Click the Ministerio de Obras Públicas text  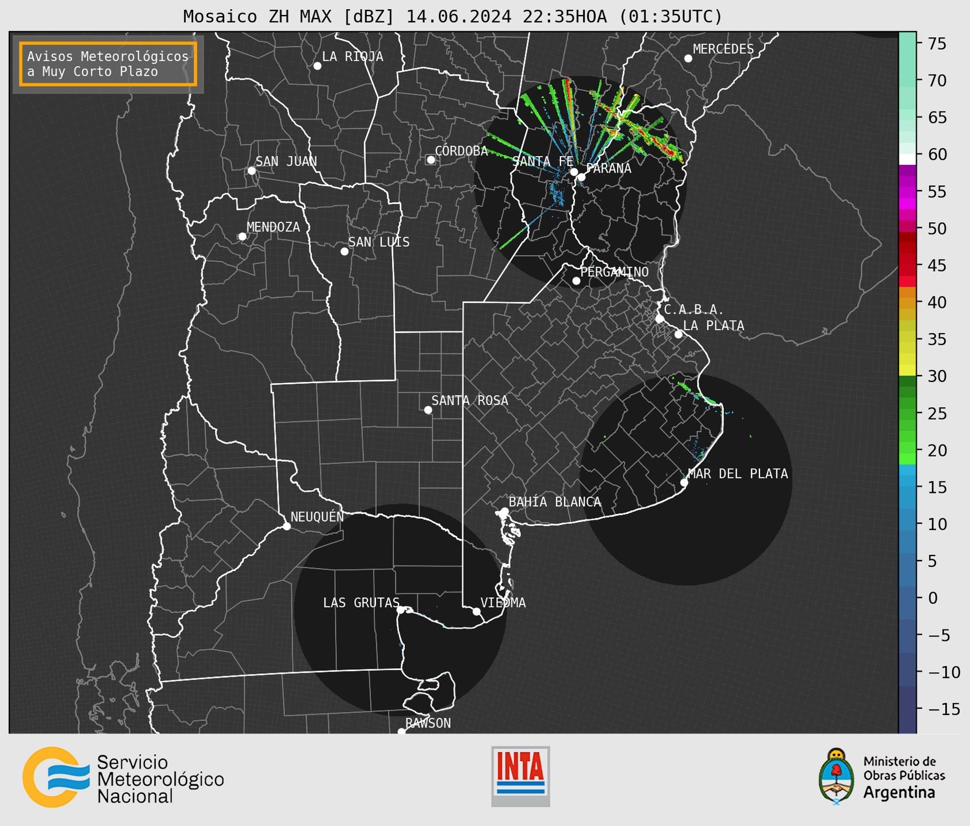[904, 769]
